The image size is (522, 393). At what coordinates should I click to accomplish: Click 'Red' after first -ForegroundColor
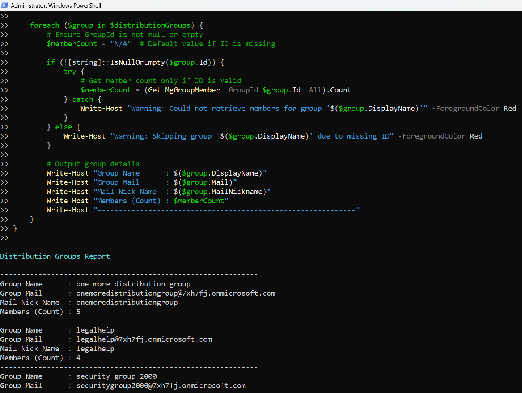pos(510,109)
